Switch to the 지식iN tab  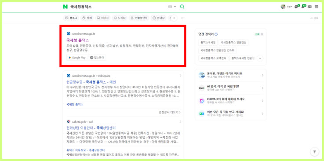click(x=120, y=18)
